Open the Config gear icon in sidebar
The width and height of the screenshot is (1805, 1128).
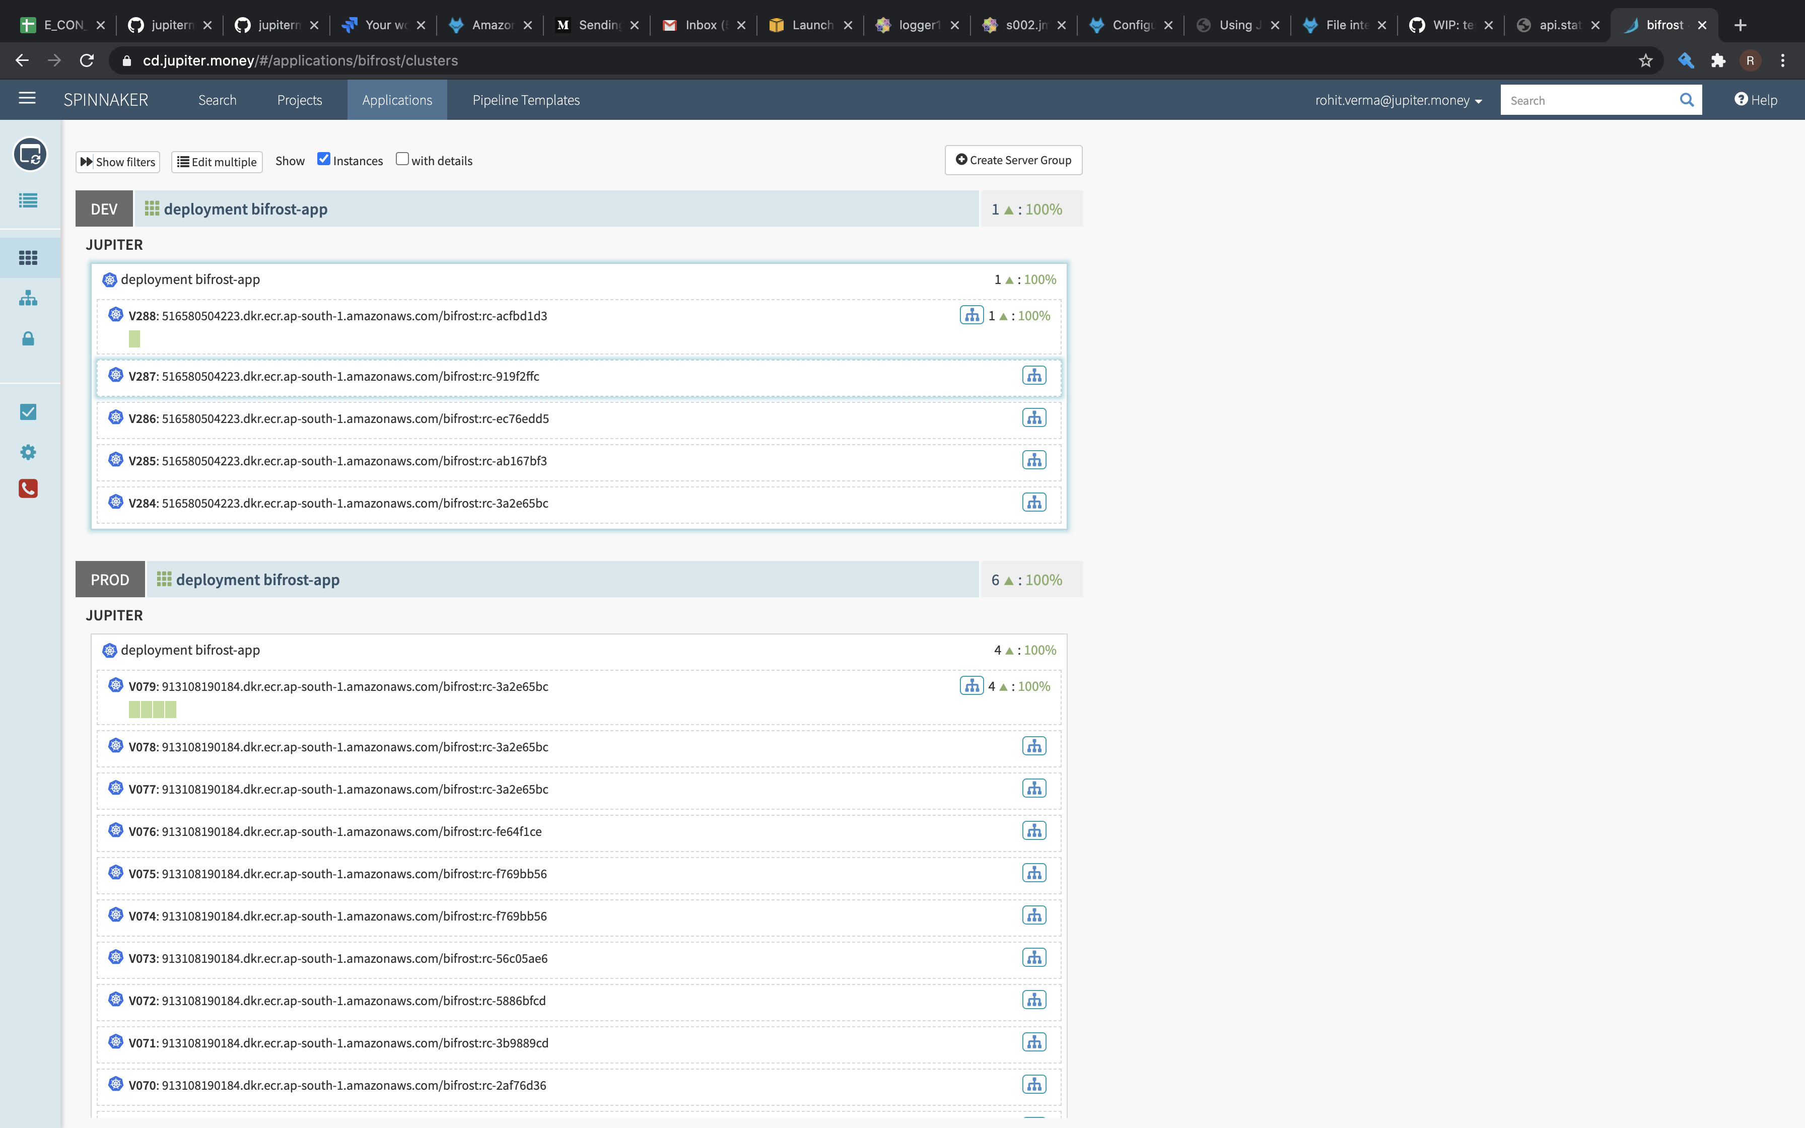pyautogui.click(x=28, y=452)
